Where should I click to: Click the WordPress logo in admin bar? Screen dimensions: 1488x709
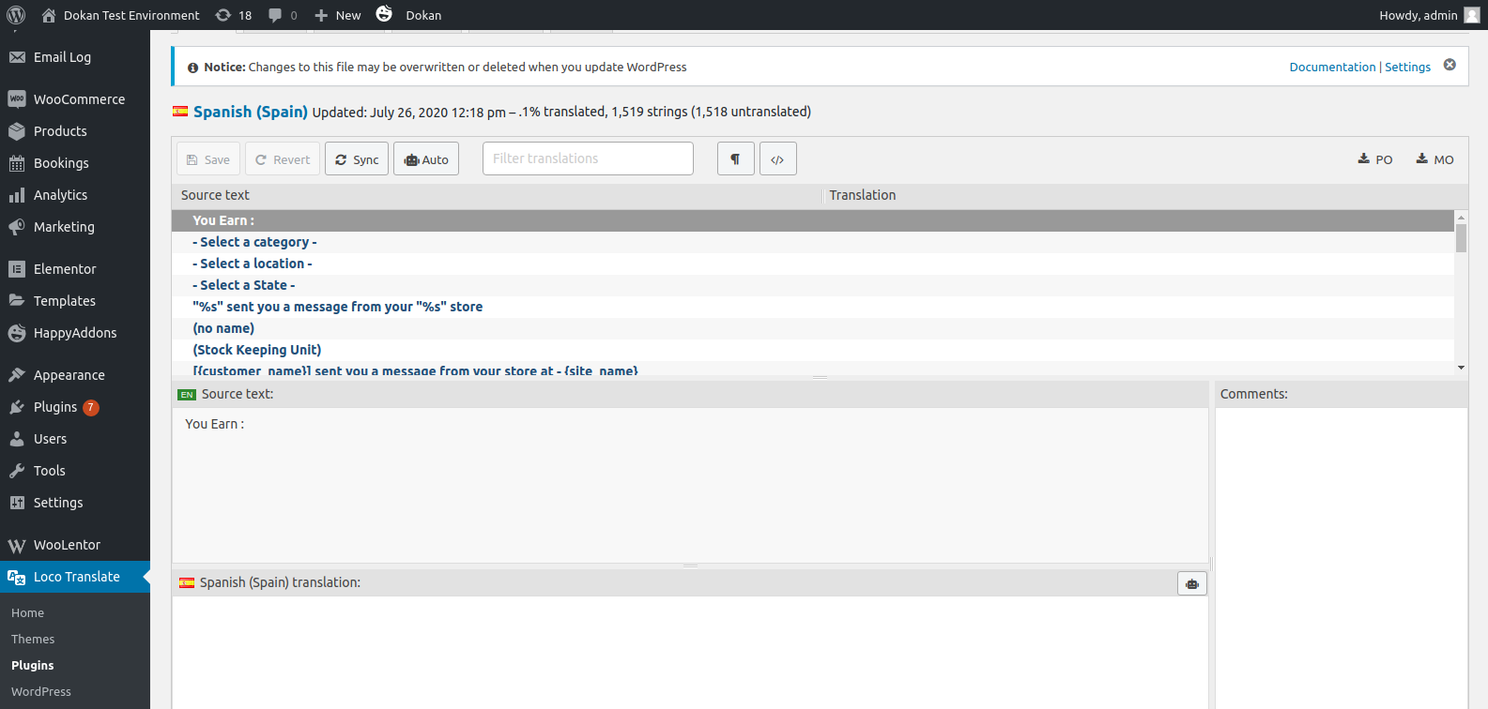tap(16, 15)
